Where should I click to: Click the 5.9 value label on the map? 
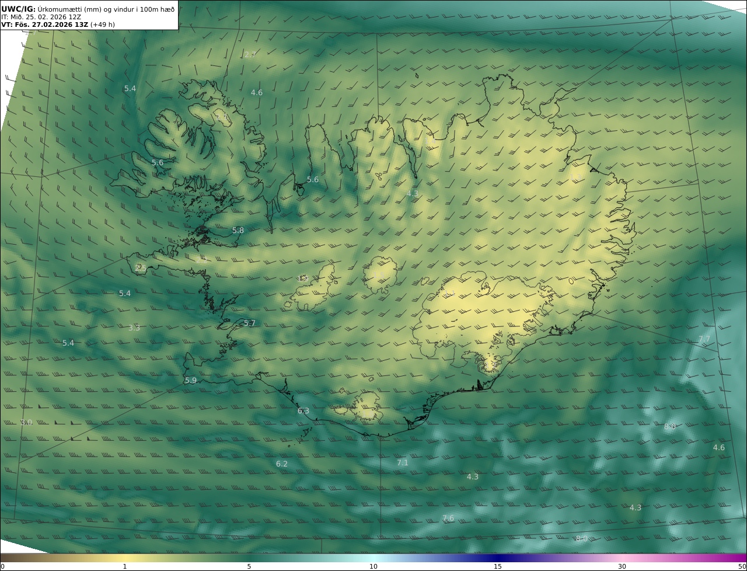coord(191,380)
